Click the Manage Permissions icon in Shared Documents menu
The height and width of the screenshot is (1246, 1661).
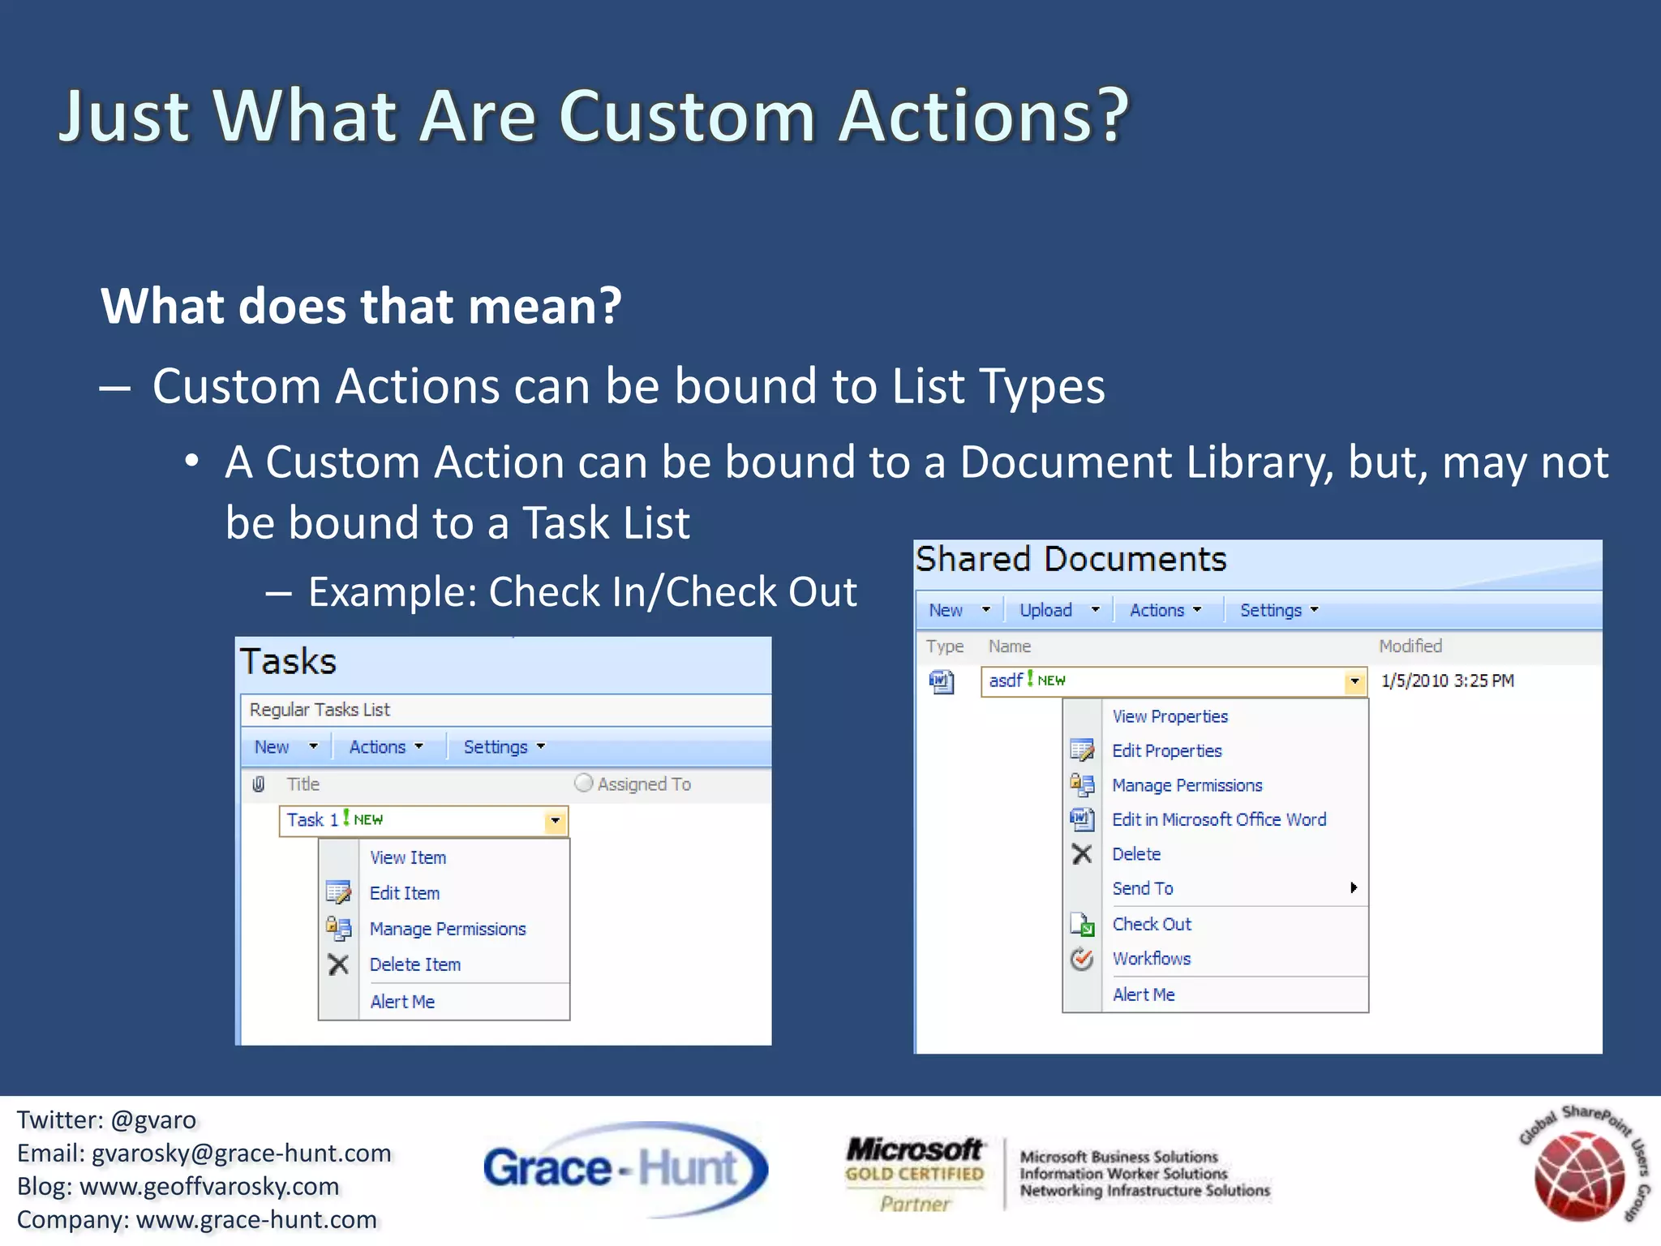tap(1082, 784)
